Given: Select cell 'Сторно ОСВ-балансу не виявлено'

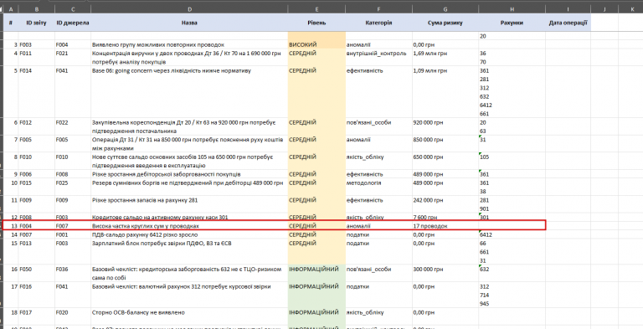Looking at the screenshot, I should (x=189, y=316).
